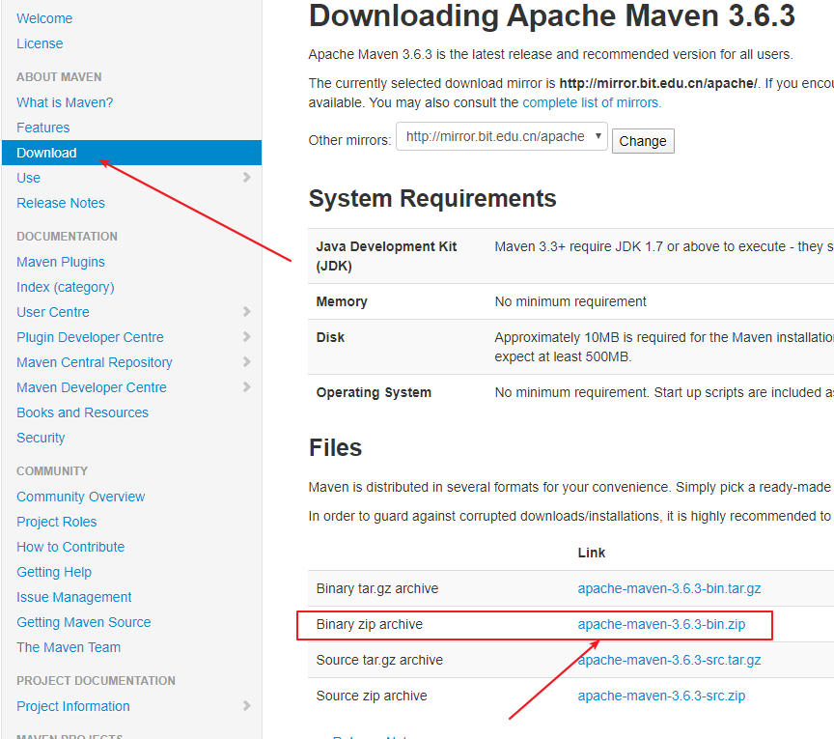Download apache-maven-3.6.3-bin.zip

(661, 625)
